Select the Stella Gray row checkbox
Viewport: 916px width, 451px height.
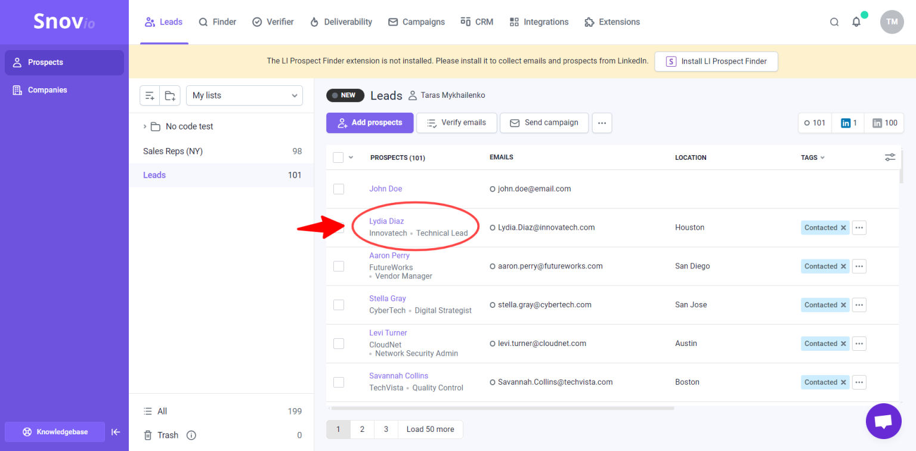tap(338, 305)
